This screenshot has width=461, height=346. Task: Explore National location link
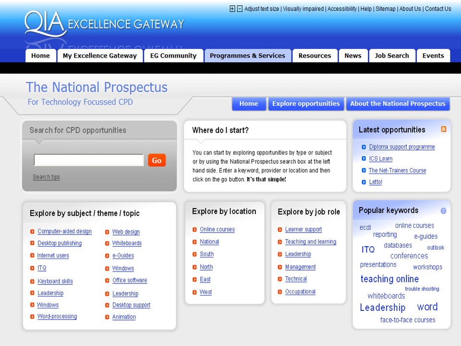209,242
